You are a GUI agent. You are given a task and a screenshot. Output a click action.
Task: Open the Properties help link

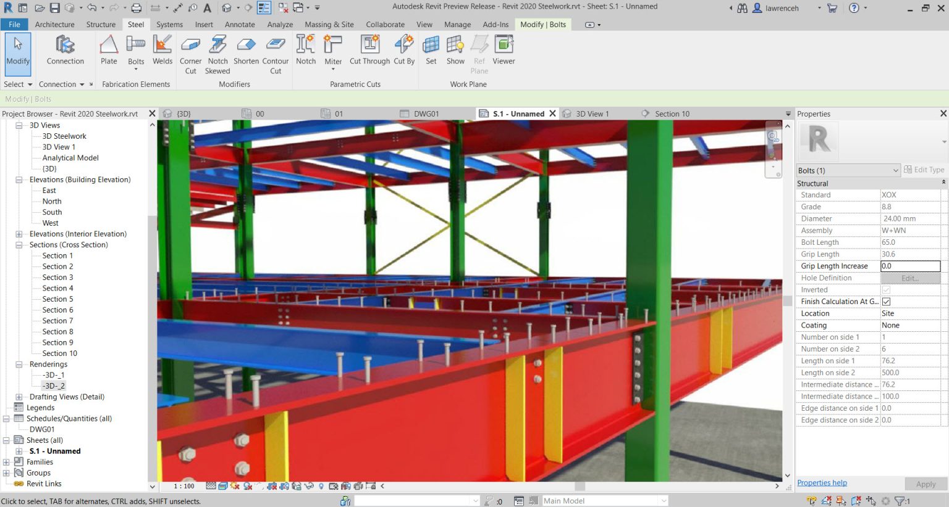click(x=822, y=483)
